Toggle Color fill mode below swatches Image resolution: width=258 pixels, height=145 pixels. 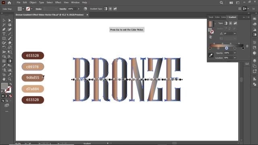click(3, 96)
